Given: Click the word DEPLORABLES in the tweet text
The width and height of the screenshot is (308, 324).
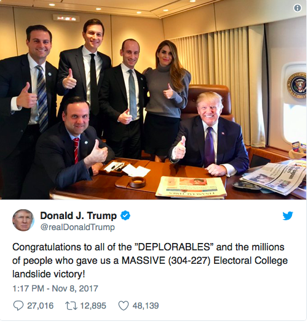Looking at the screenshot, I should click(x=174, y=247).
